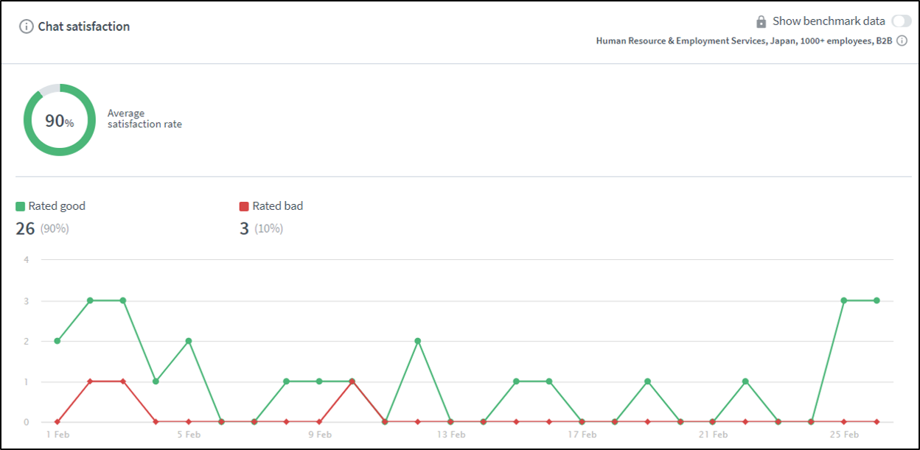Select the Rated bad legend label
Screen dimensions: 920x450
[x=277, y=206]
